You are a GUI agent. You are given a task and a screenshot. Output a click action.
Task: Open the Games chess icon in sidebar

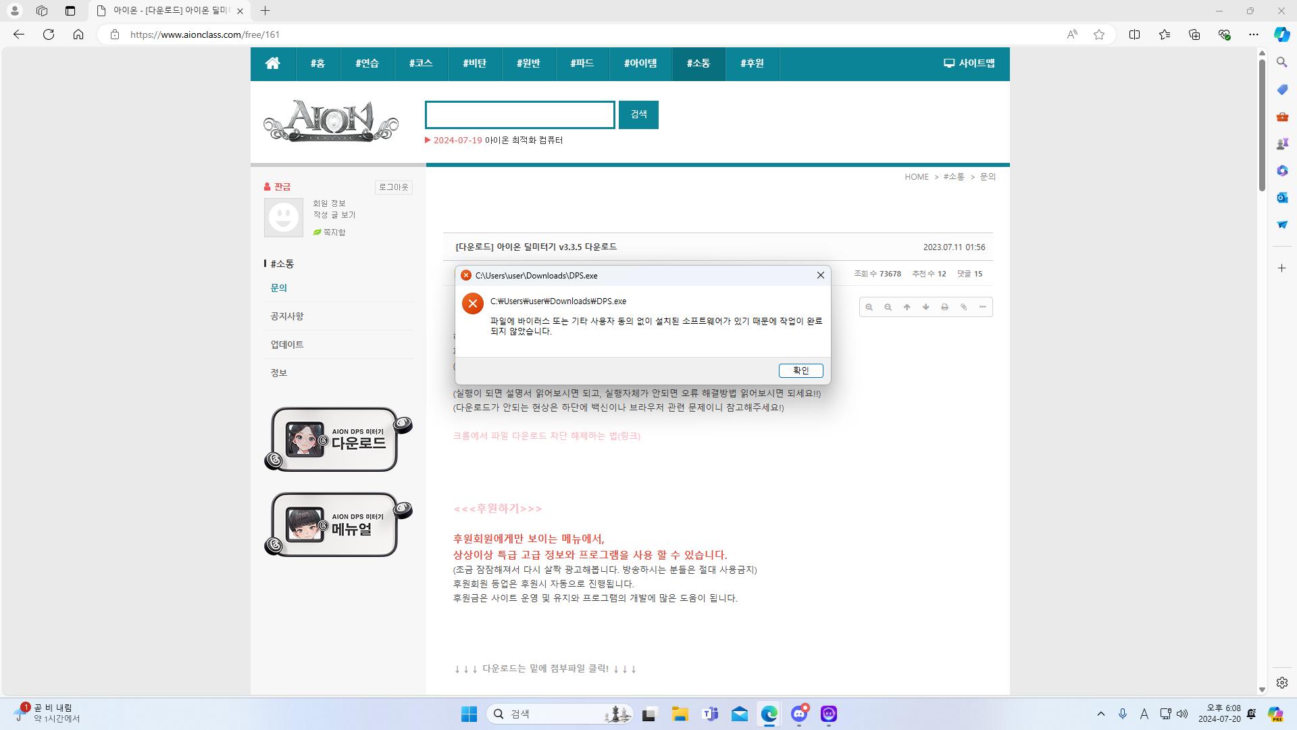click(x=1282, y=143)
